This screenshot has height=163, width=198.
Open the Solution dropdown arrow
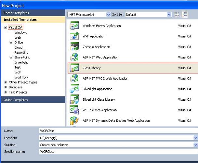coord(196,145)
